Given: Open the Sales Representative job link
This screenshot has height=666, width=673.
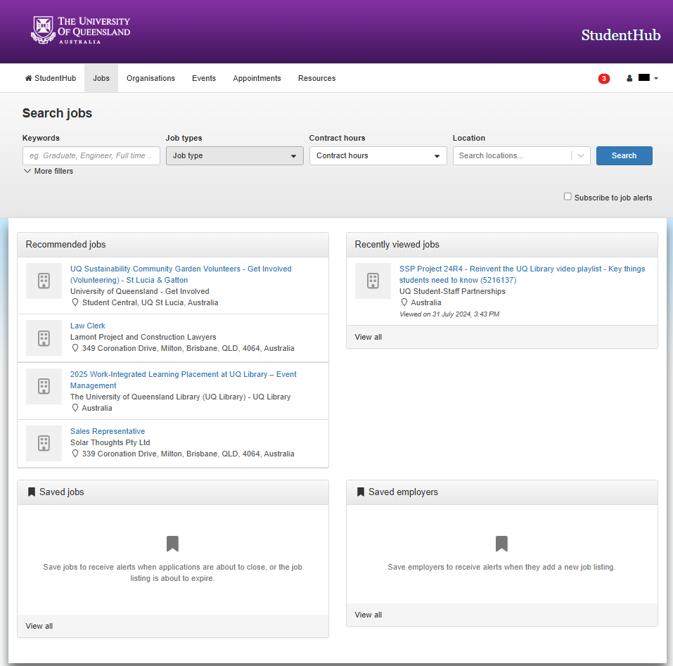Looking at the screenshot, I should [x=108, y=431].
